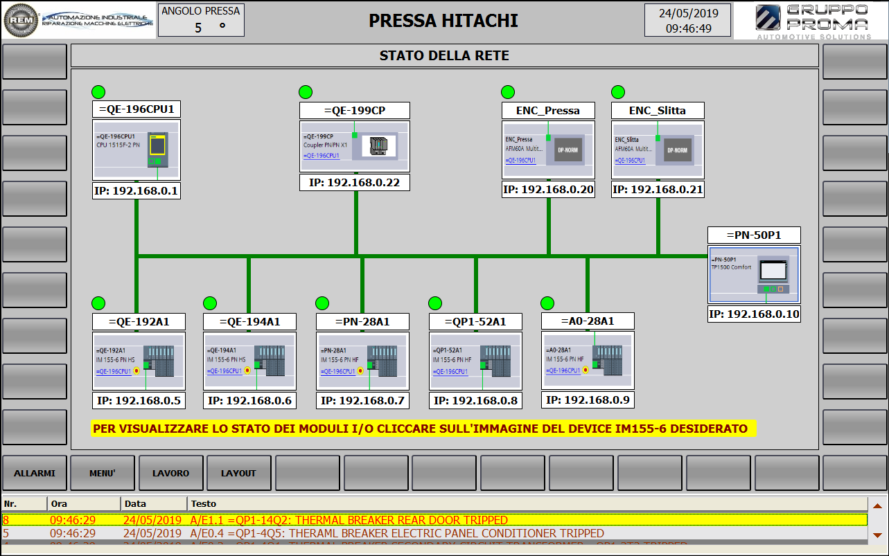Open the LAVORO page
Screen dimensions: 889x556
(x=171, y=473)
